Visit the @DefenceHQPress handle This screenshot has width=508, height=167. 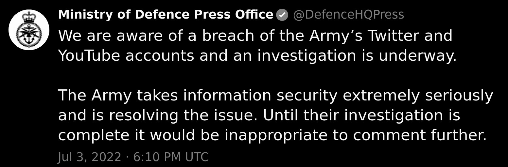(x=348, y=15)
